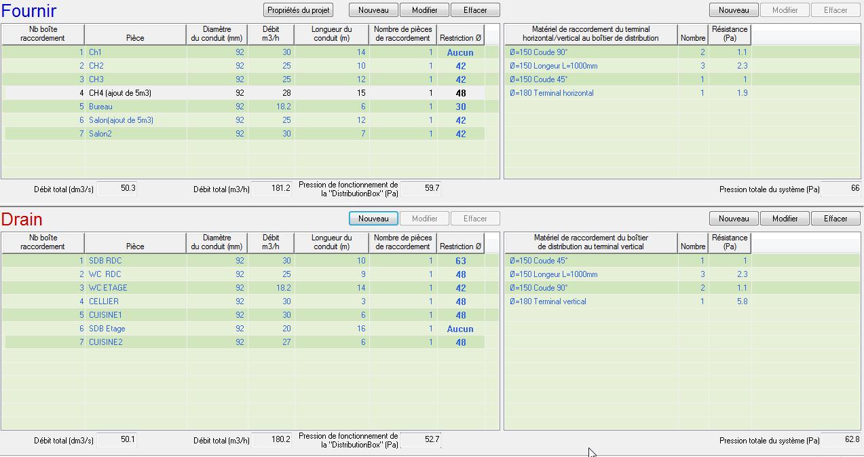Click the Nombre column header in Drain materials

coord(693,242)
